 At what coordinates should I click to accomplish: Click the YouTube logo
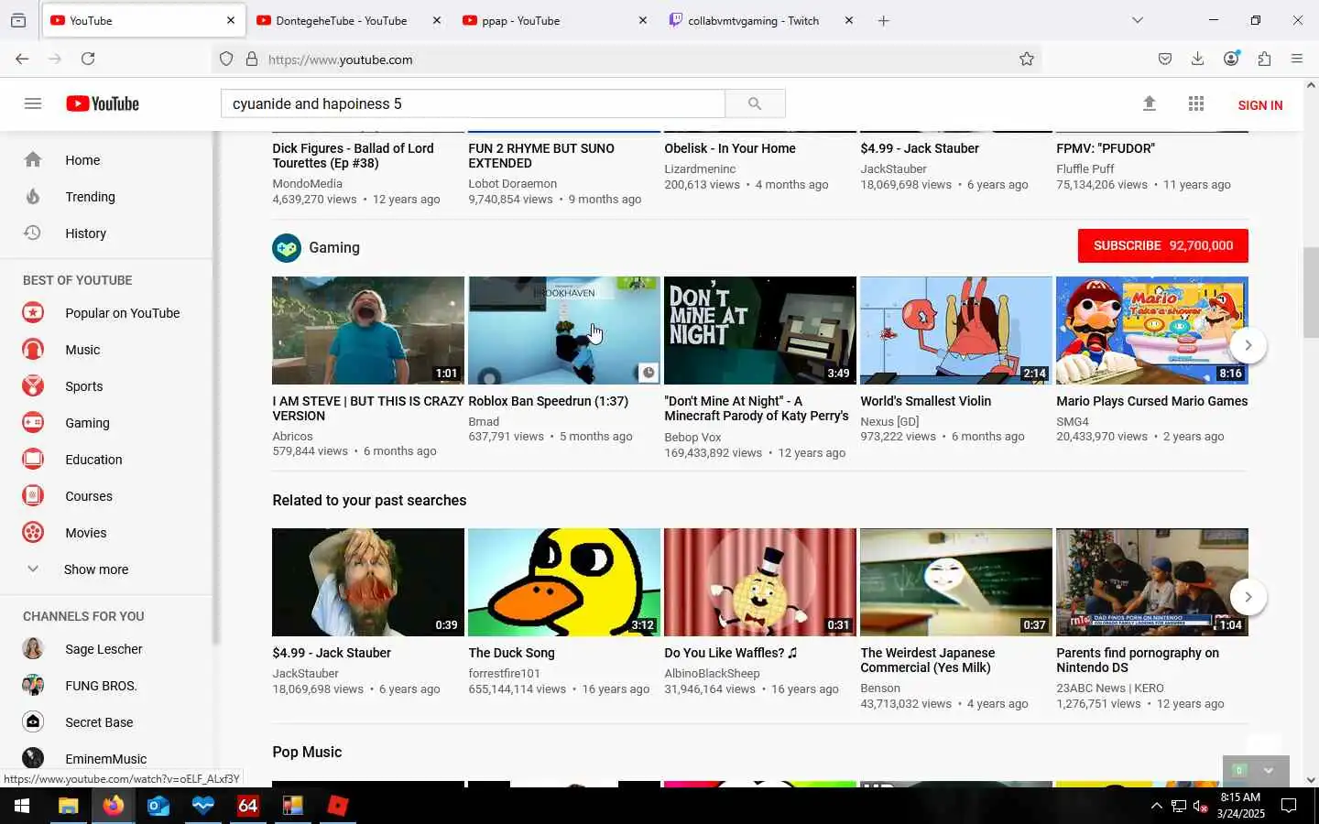103,103
